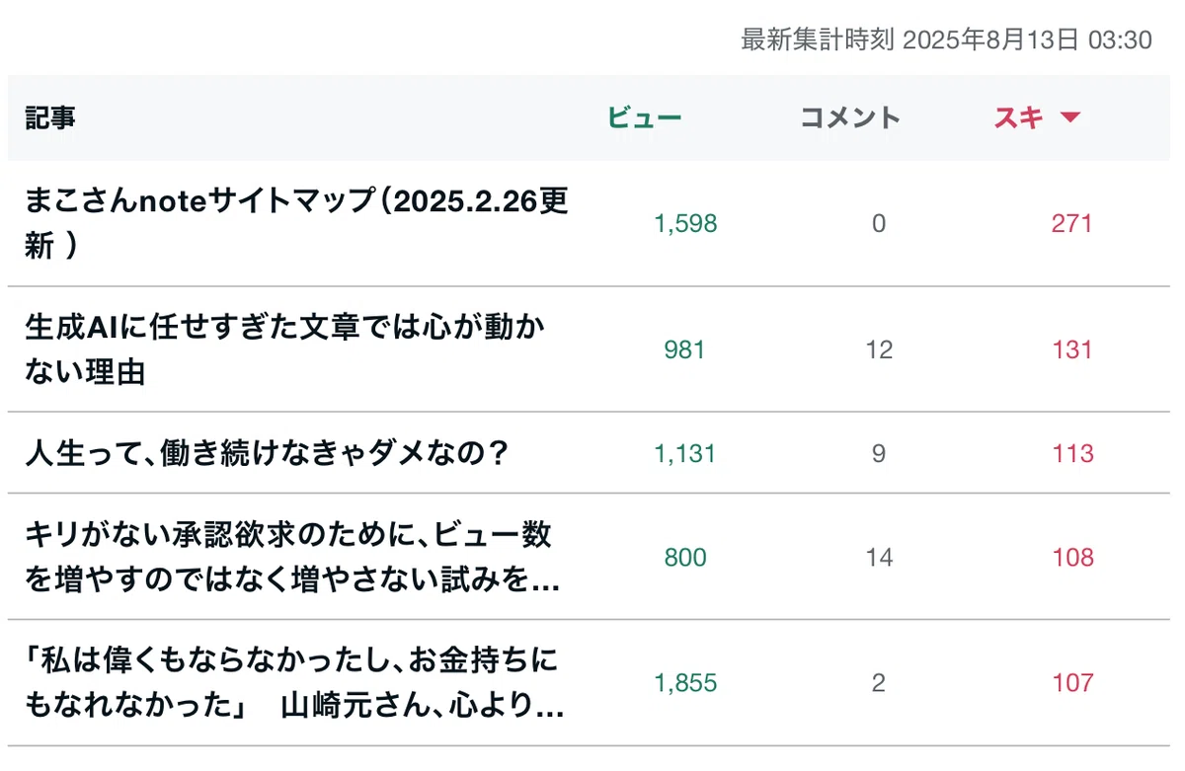Image resolution: width=1185 pixels, height=771 pixels.
Task: Click view count 800
Action: coord(685,558)
